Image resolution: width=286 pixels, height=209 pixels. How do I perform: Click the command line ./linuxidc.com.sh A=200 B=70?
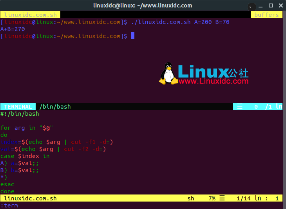coord(180,22)
